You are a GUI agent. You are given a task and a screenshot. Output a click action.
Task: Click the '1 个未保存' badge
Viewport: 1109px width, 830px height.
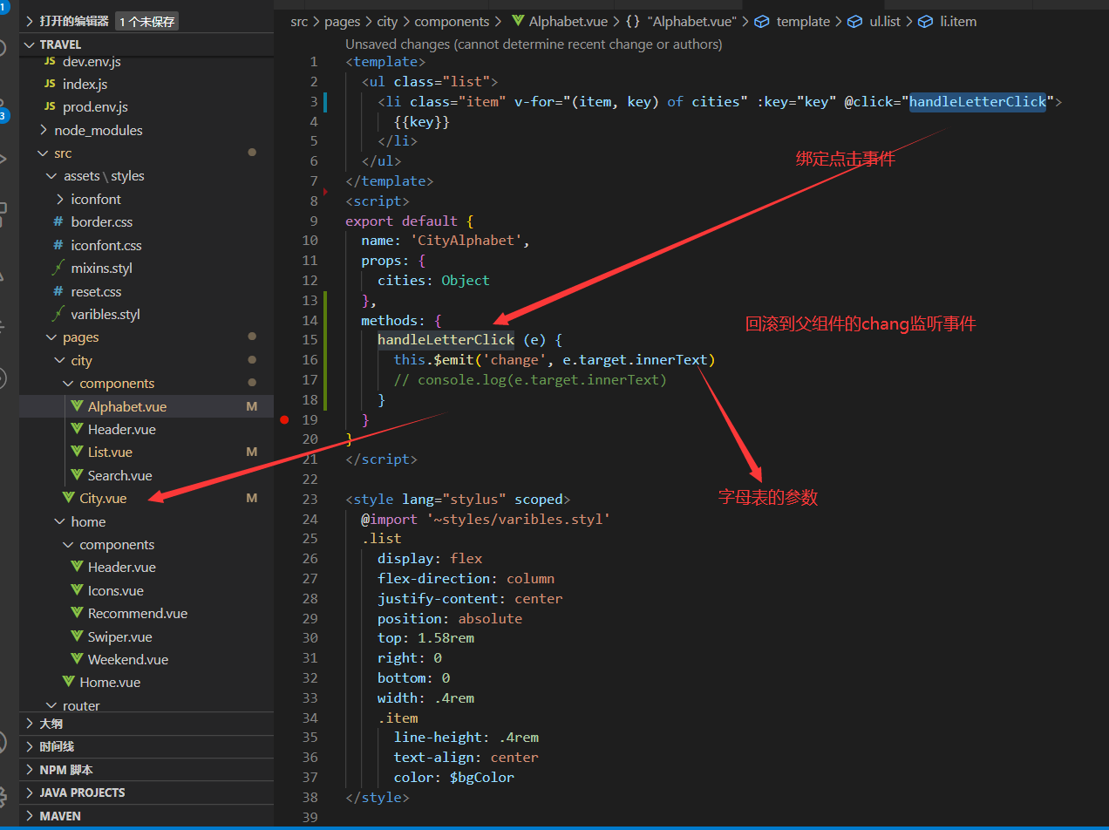pyautogui.click(x=146, y=21)
